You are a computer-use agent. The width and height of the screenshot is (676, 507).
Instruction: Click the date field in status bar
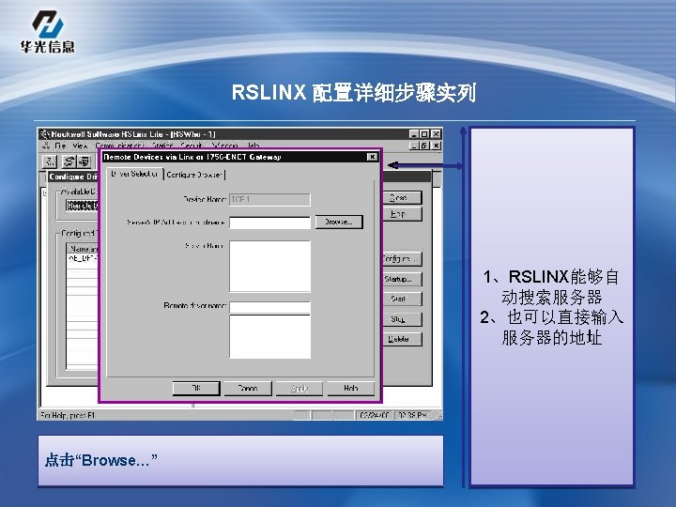point(375,415)
